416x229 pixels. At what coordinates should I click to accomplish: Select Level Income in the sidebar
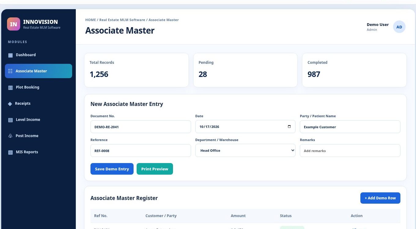39,120
